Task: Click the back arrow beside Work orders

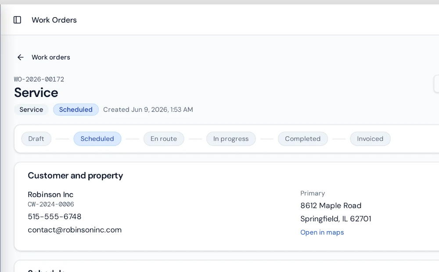Action: pos(21,57)
